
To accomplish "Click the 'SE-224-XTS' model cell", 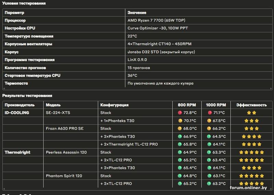I will [x=58, y=113].
